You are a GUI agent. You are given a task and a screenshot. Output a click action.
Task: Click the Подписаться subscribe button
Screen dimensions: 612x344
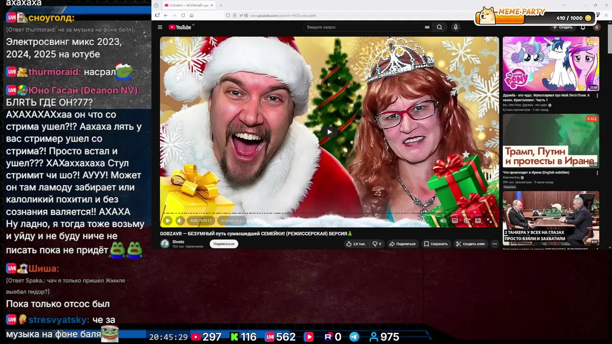pos(224,244)
